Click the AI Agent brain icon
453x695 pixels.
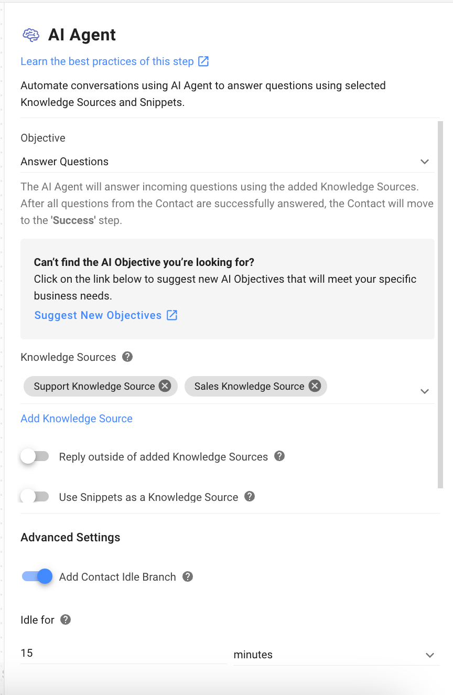coord(31,35)
